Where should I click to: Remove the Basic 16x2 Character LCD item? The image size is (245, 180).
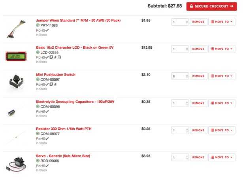pos(198,49)
